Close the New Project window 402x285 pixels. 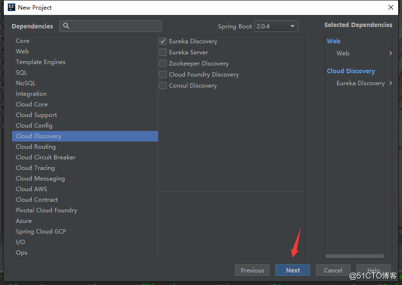point(391,7)
